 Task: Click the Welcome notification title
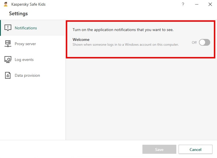[x=81, y=39]
